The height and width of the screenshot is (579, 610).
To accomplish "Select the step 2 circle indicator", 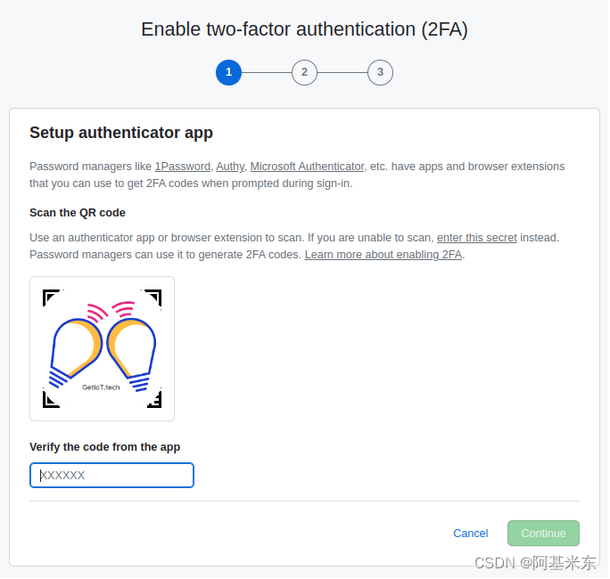I will [x=305, y=73].
